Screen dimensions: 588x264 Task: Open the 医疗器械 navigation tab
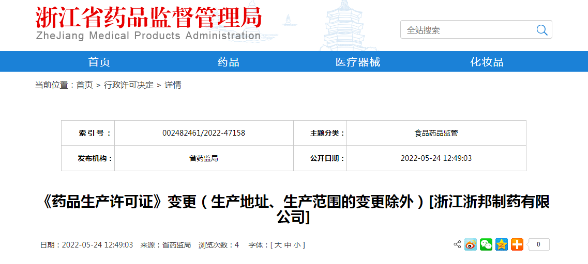[x=358, y=62]
